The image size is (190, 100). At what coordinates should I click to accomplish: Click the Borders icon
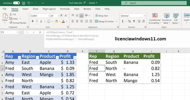[x=49, y=21]
